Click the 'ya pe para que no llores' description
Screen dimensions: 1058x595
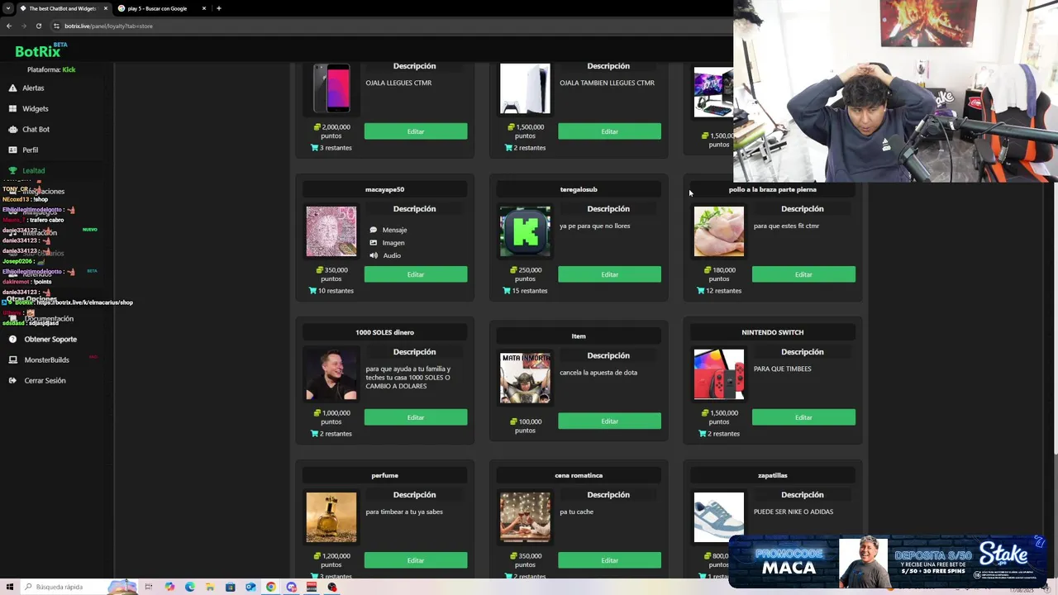(x=594, y=226)
